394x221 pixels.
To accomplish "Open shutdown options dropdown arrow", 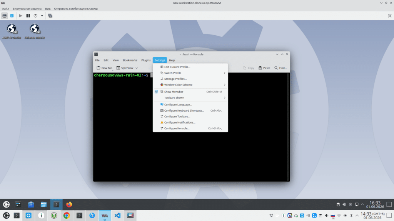I will (x=42, y=16).
